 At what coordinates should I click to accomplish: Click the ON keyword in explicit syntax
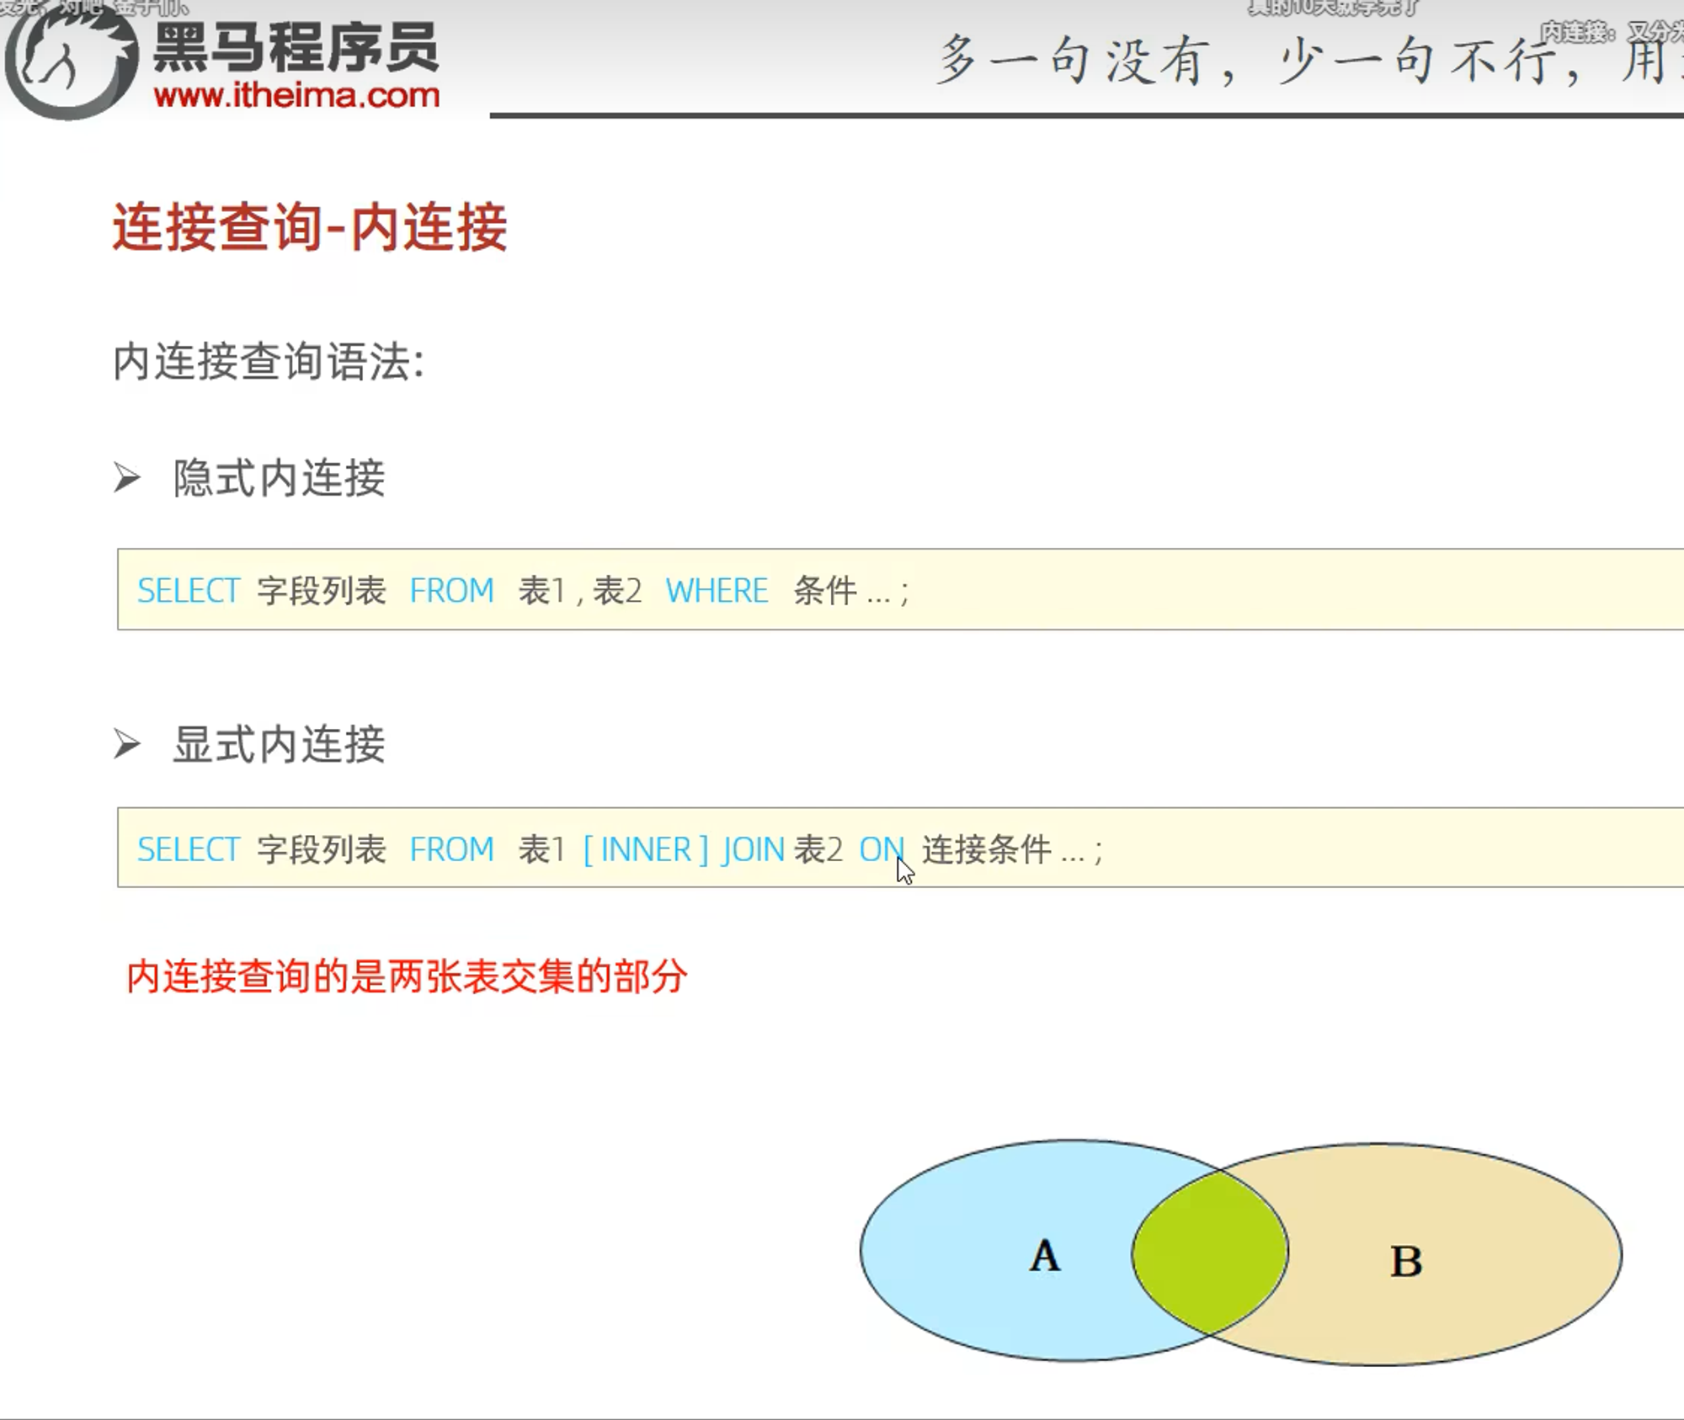click(880, 849)
